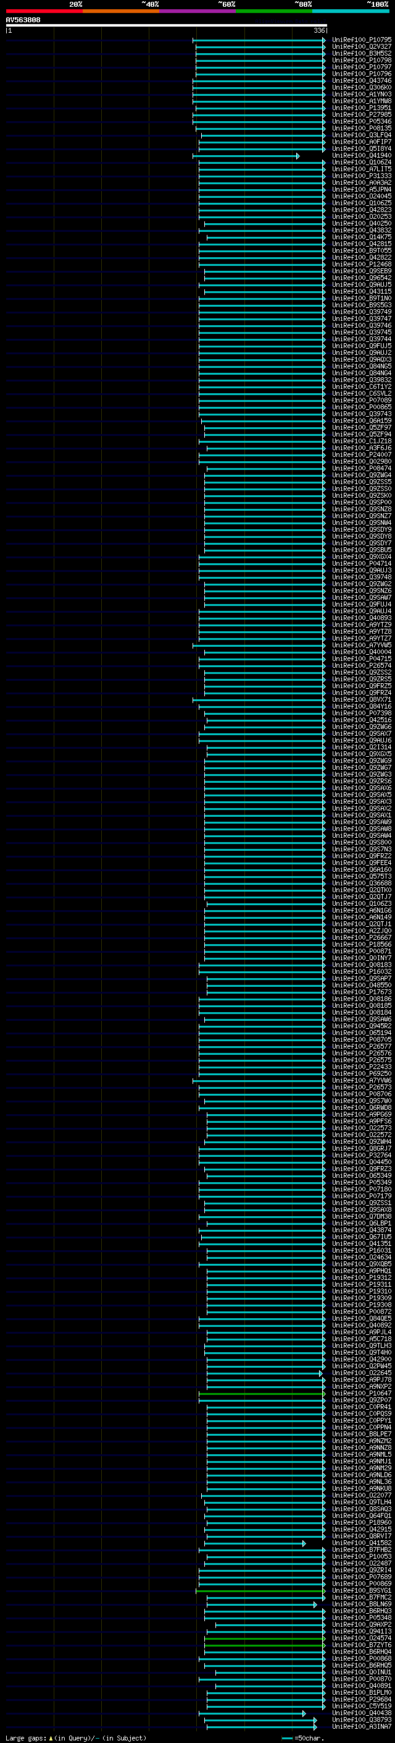This screenshot has width=395, height=1743.
Task: Select hit UniRef100_P08705
Action: pyautogui.click(x=362, y=1040)
